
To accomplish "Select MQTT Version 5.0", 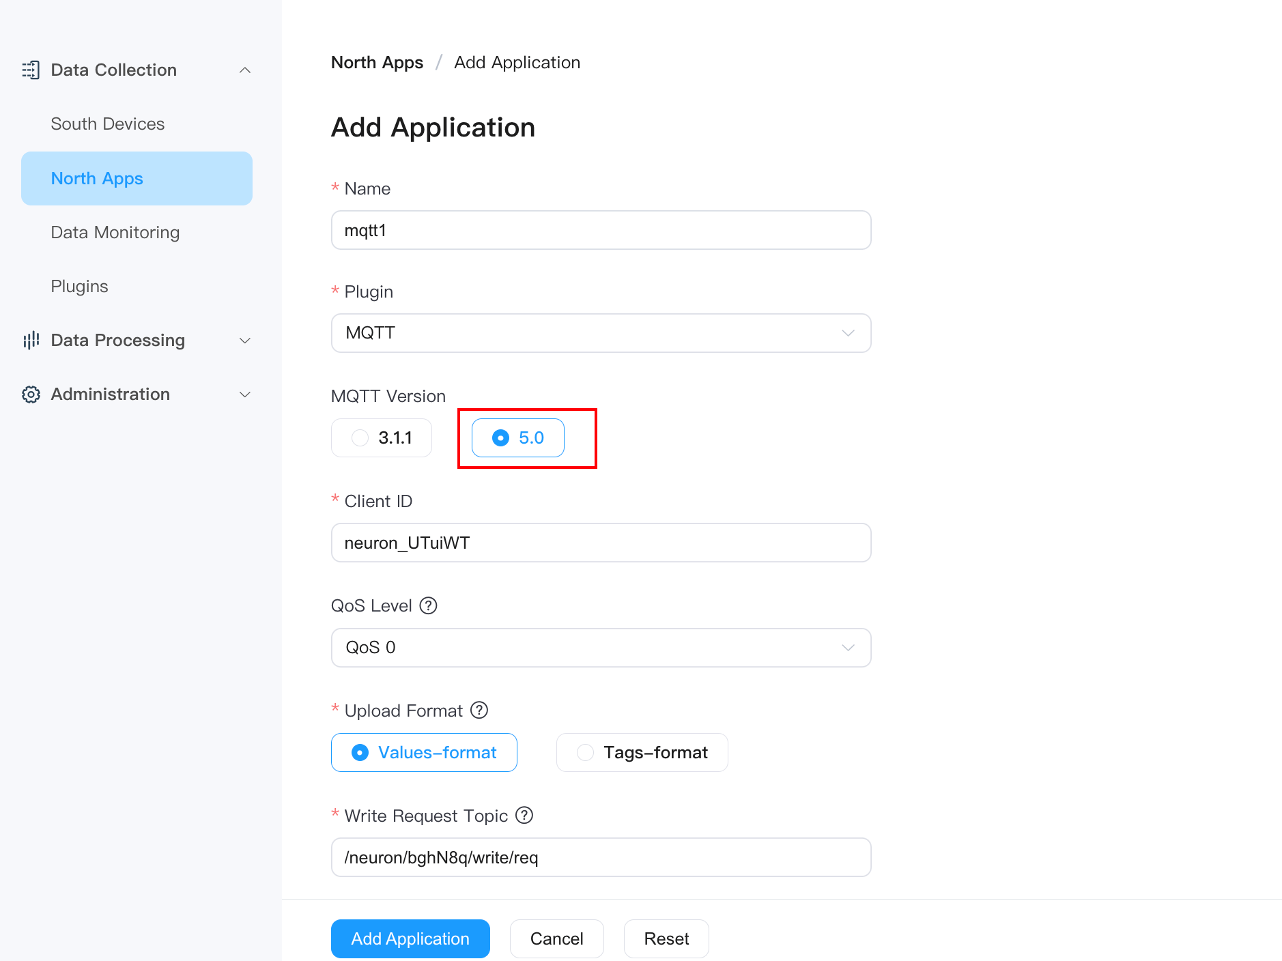I will [x=517, y=438].
